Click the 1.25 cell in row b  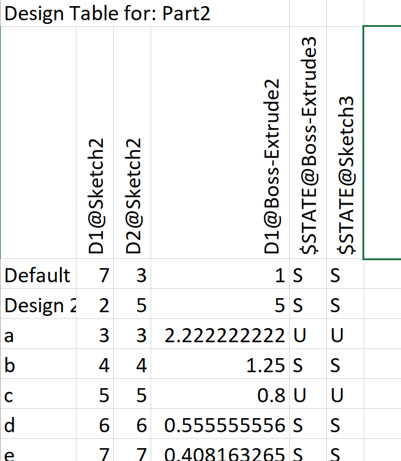pos(220,364)
